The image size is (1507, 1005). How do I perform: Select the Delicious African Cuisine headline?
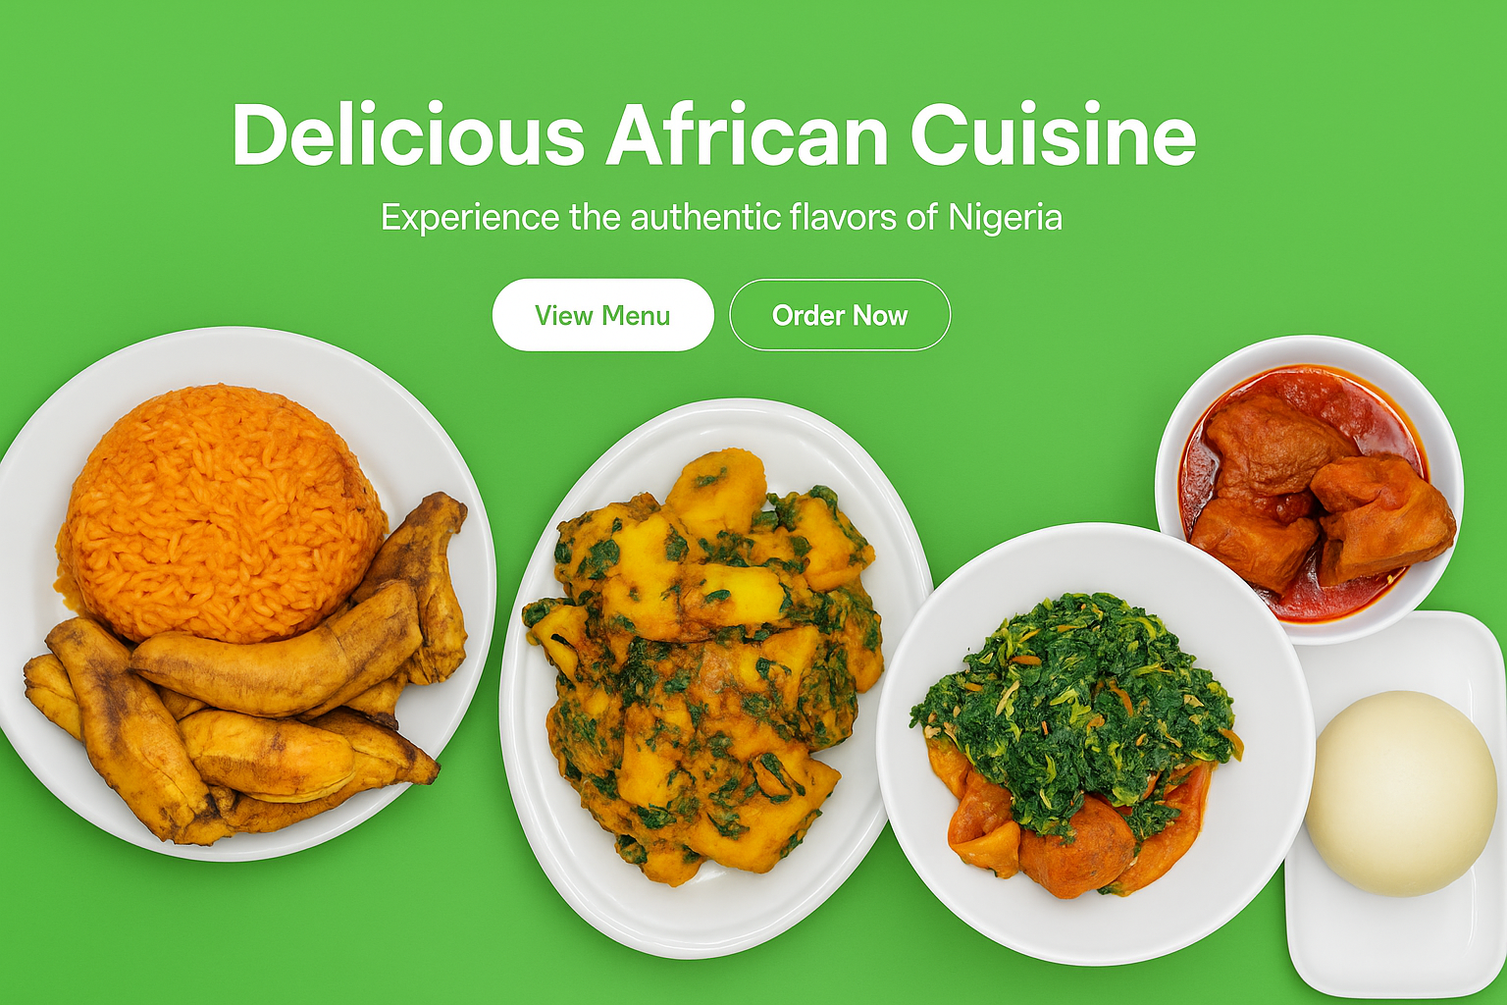tap(714, 134)
